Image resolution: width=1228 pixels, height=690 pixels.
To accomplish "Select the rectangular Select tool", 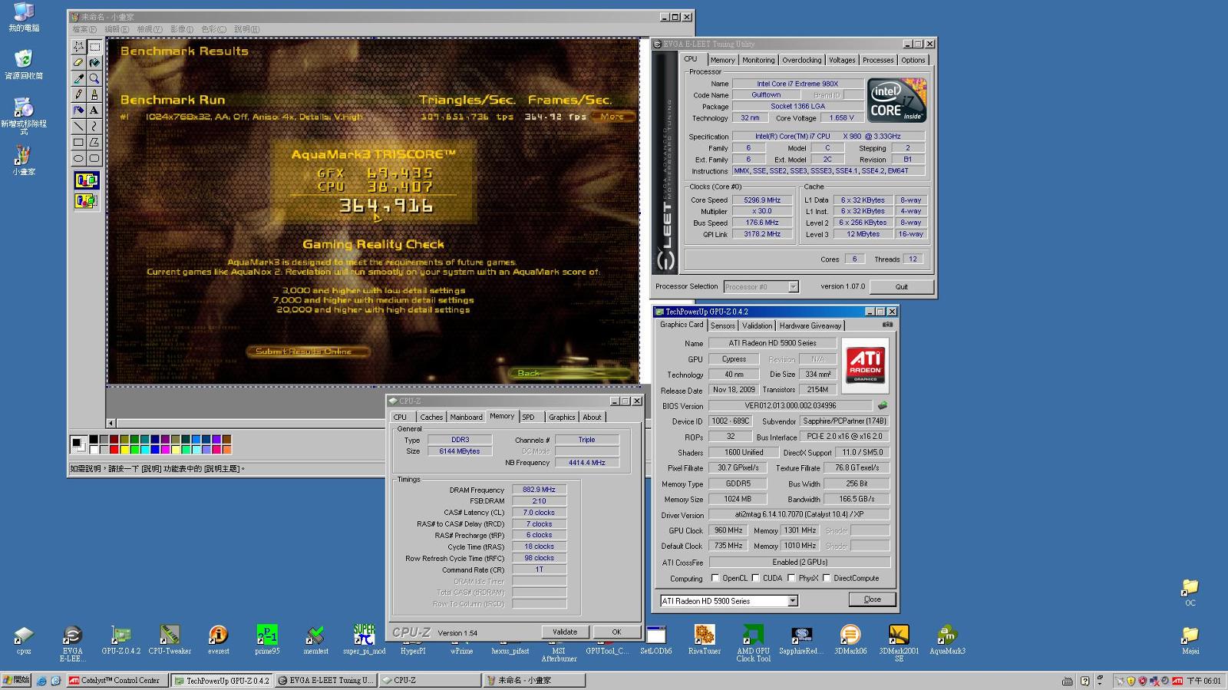I will pos(94,46).
